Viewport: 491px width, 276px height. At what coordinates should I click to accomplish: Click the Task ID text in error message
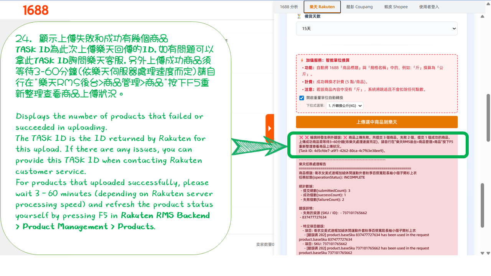342,151
